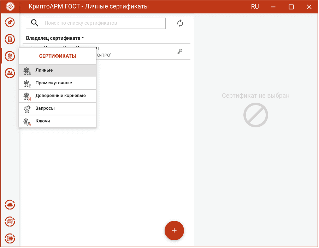Choose Доверенные корневые certificates
This screenshot has width=319, height=248.
click(58, 96)
